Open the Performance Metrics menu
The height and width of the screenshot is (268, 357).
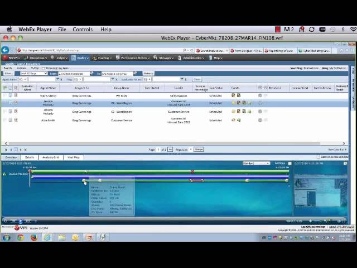point(133,58)
